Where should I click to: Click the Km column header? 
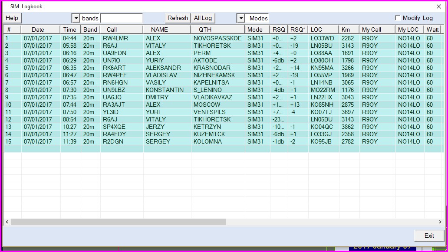(346, 29)
